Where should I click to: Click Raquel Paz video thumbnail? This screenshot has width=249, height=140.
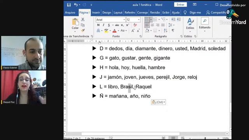coord(24,87)
